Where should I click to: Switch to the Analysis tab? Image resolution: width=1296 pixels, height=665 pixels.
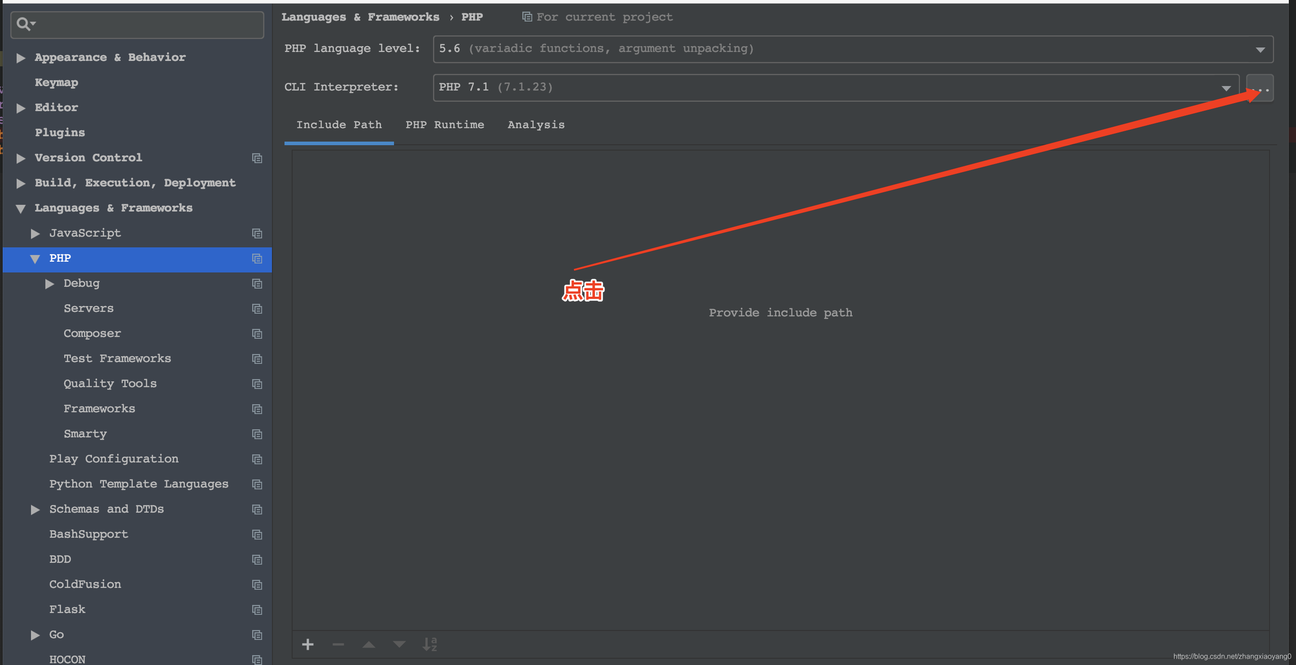(536, 125)
